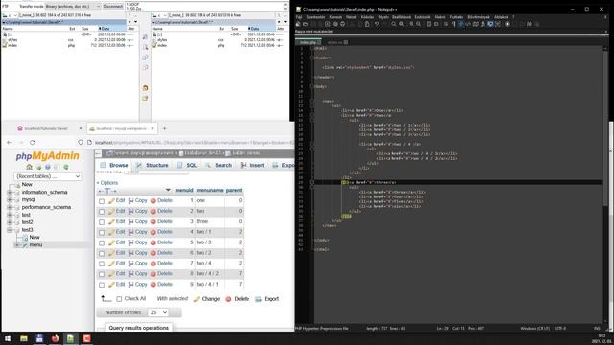Click the Change pencil icon under With selected
614x345 pixels.
tap(197, 299)
